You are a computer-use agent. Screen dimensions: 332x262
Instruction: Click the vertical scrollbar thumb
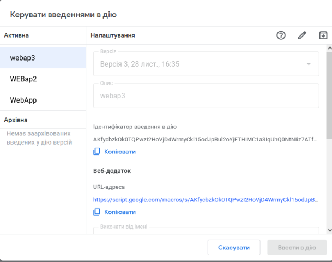click(x=328, y=93)
